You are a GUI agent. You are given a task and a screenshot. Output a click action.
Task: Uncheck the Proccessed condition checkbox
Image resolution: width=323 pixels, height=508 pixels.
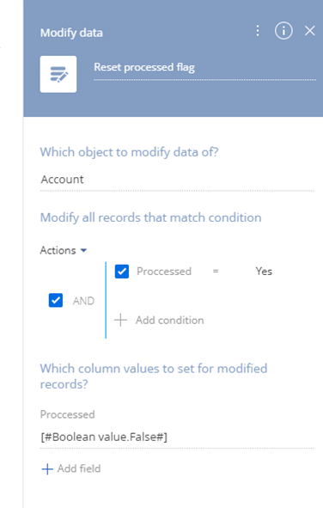(122, 271)
